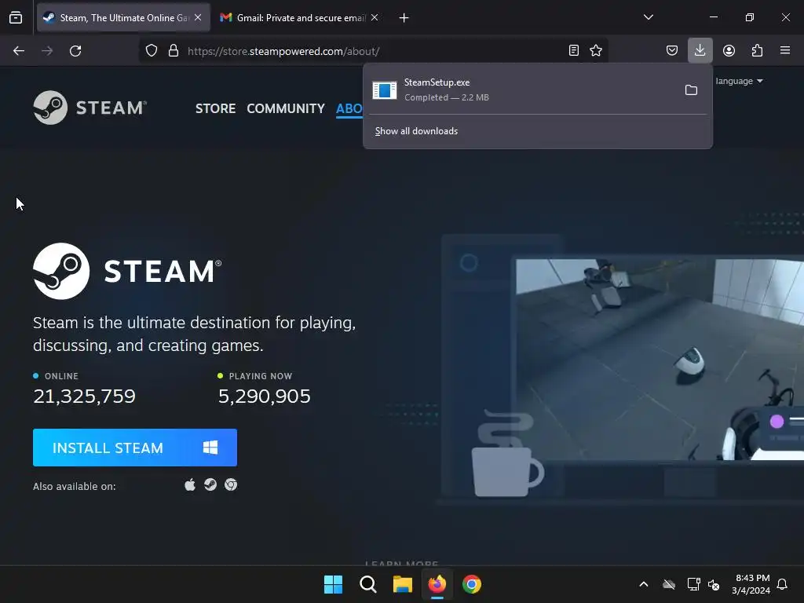Click the Portal gameplay preview image
Screen dimensions: 804x603
click(x=660, y=360)
